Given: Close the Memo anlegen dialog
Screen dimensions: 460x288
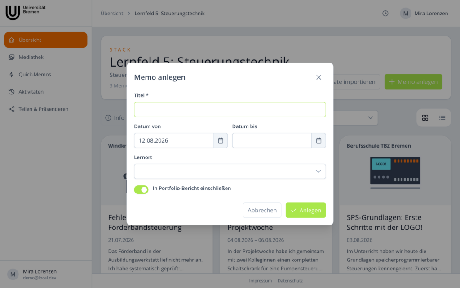Looking at the screenshot, I should pyautogui.click(x=318, y=77).
